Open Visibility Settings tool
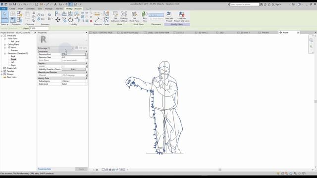Image resolution: width=317 pixels, height=178 pixels. click(124, 16)
